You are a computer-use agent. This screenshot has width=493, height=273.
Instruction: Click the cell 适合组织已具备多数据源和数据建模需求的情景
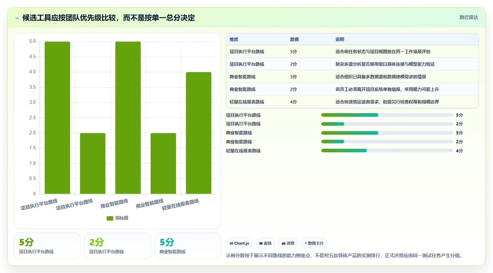tap(381, 77)
